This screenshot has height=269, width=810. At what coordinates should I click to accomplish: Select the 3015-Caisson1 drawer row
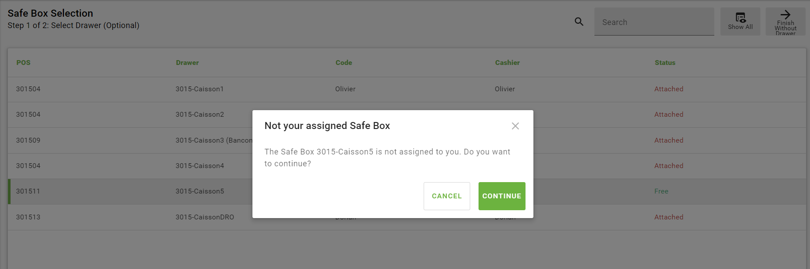[200, 89]
